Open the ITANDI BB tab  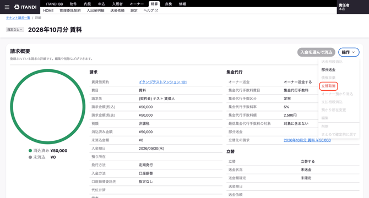click(55, 4)
